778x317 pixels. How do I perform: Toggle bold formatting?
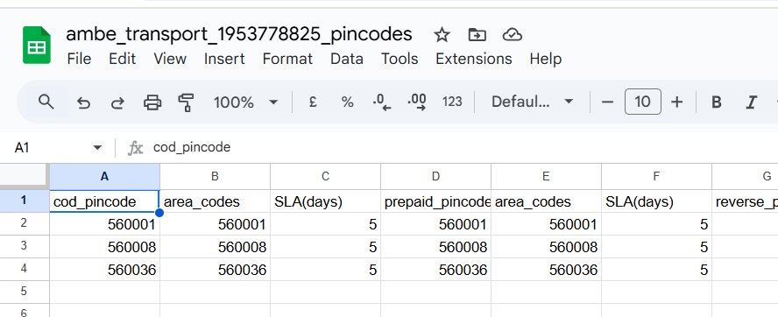coord(716,102)
